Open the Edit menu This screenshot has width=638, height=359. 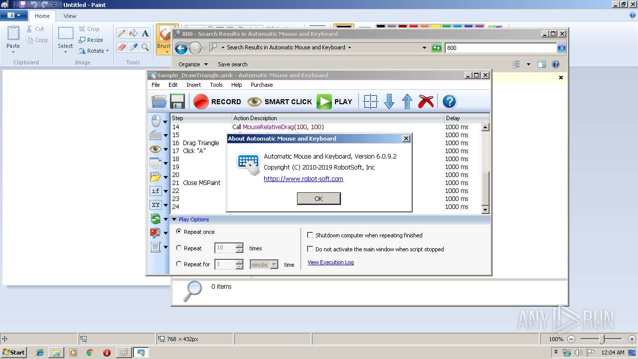pos(173,85)
